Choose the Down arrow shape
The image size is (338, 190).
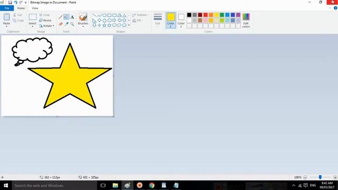coord(95,25)
